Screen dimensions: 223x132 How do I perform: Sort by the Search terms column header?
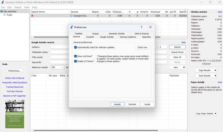point(50,12)
